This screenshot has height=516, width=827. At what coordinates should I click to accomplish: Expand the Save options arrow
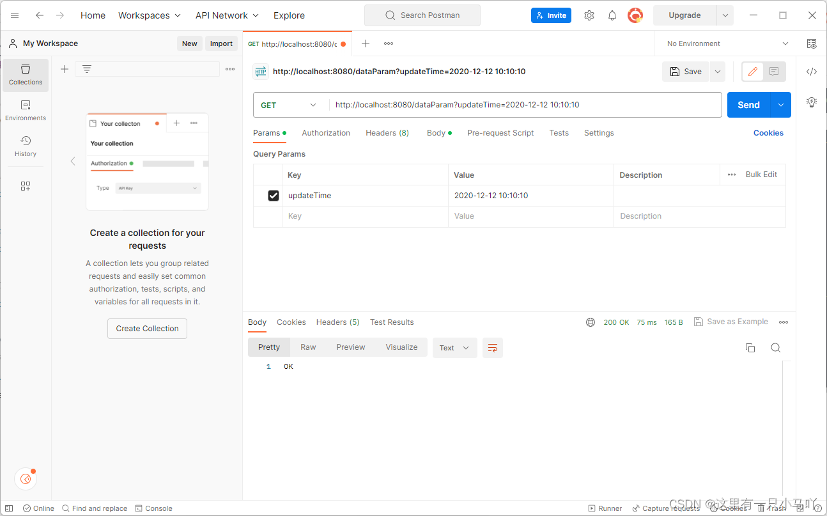[718, 72]
